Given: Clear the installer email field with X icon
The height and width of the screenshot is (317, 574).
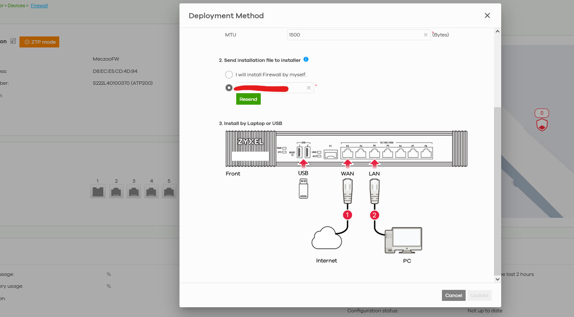Looking at the screenshot, I should pos(309,88).
